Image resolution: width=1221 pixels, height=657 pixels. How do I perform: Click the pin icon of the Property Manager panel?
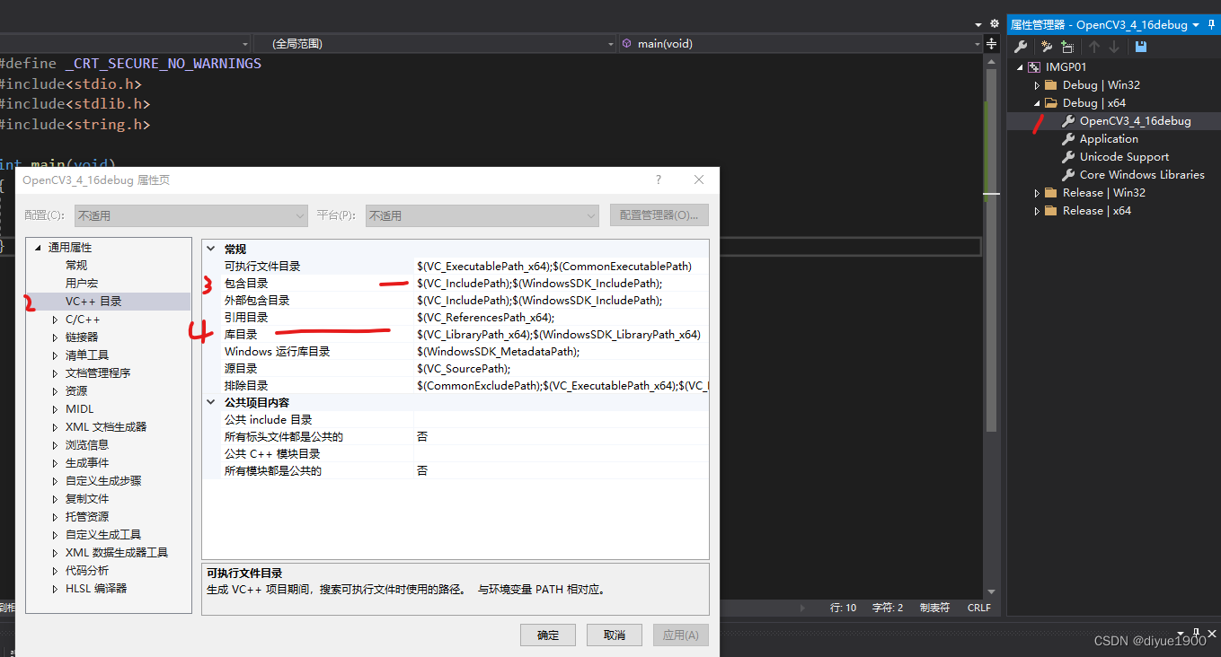pyautogui.click(x=1212, y=24)
